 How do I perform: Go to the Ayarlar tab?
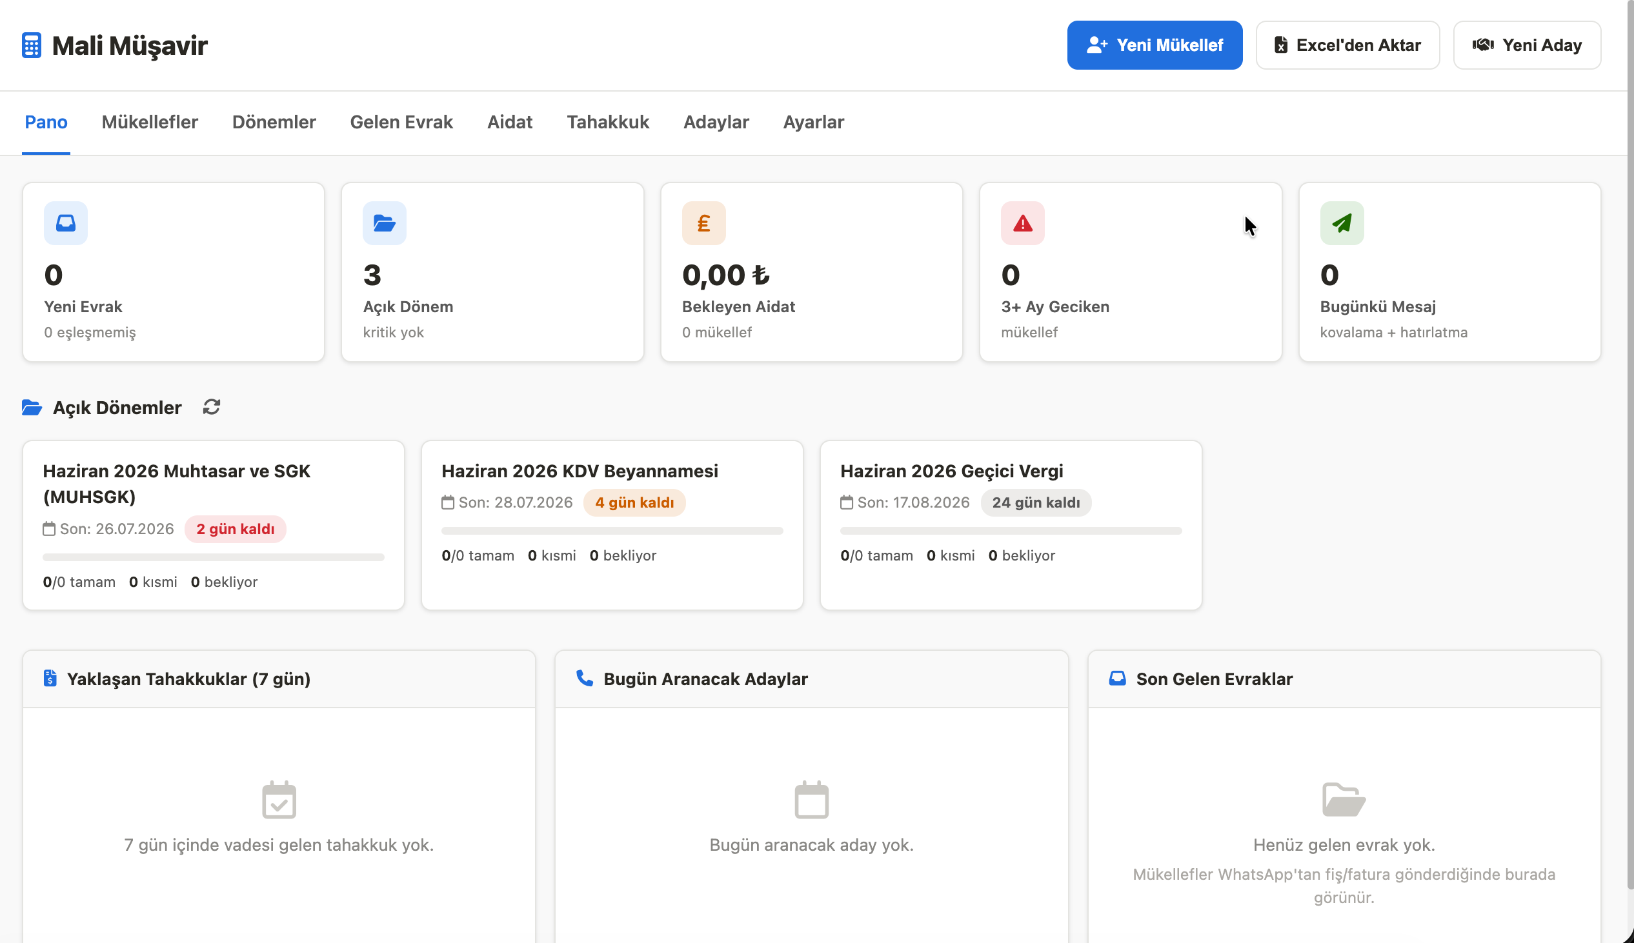[x=813, y=122]
